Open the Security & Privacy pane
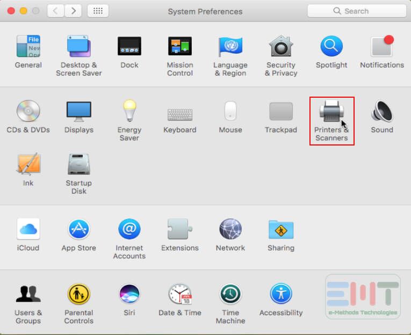 (x=280, y=47)
